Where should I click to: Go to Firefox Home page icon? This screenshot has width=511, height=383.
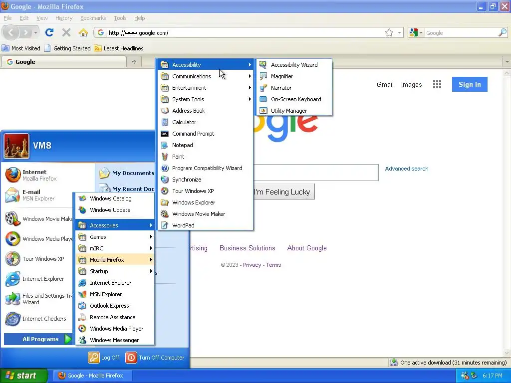point(83,32)
